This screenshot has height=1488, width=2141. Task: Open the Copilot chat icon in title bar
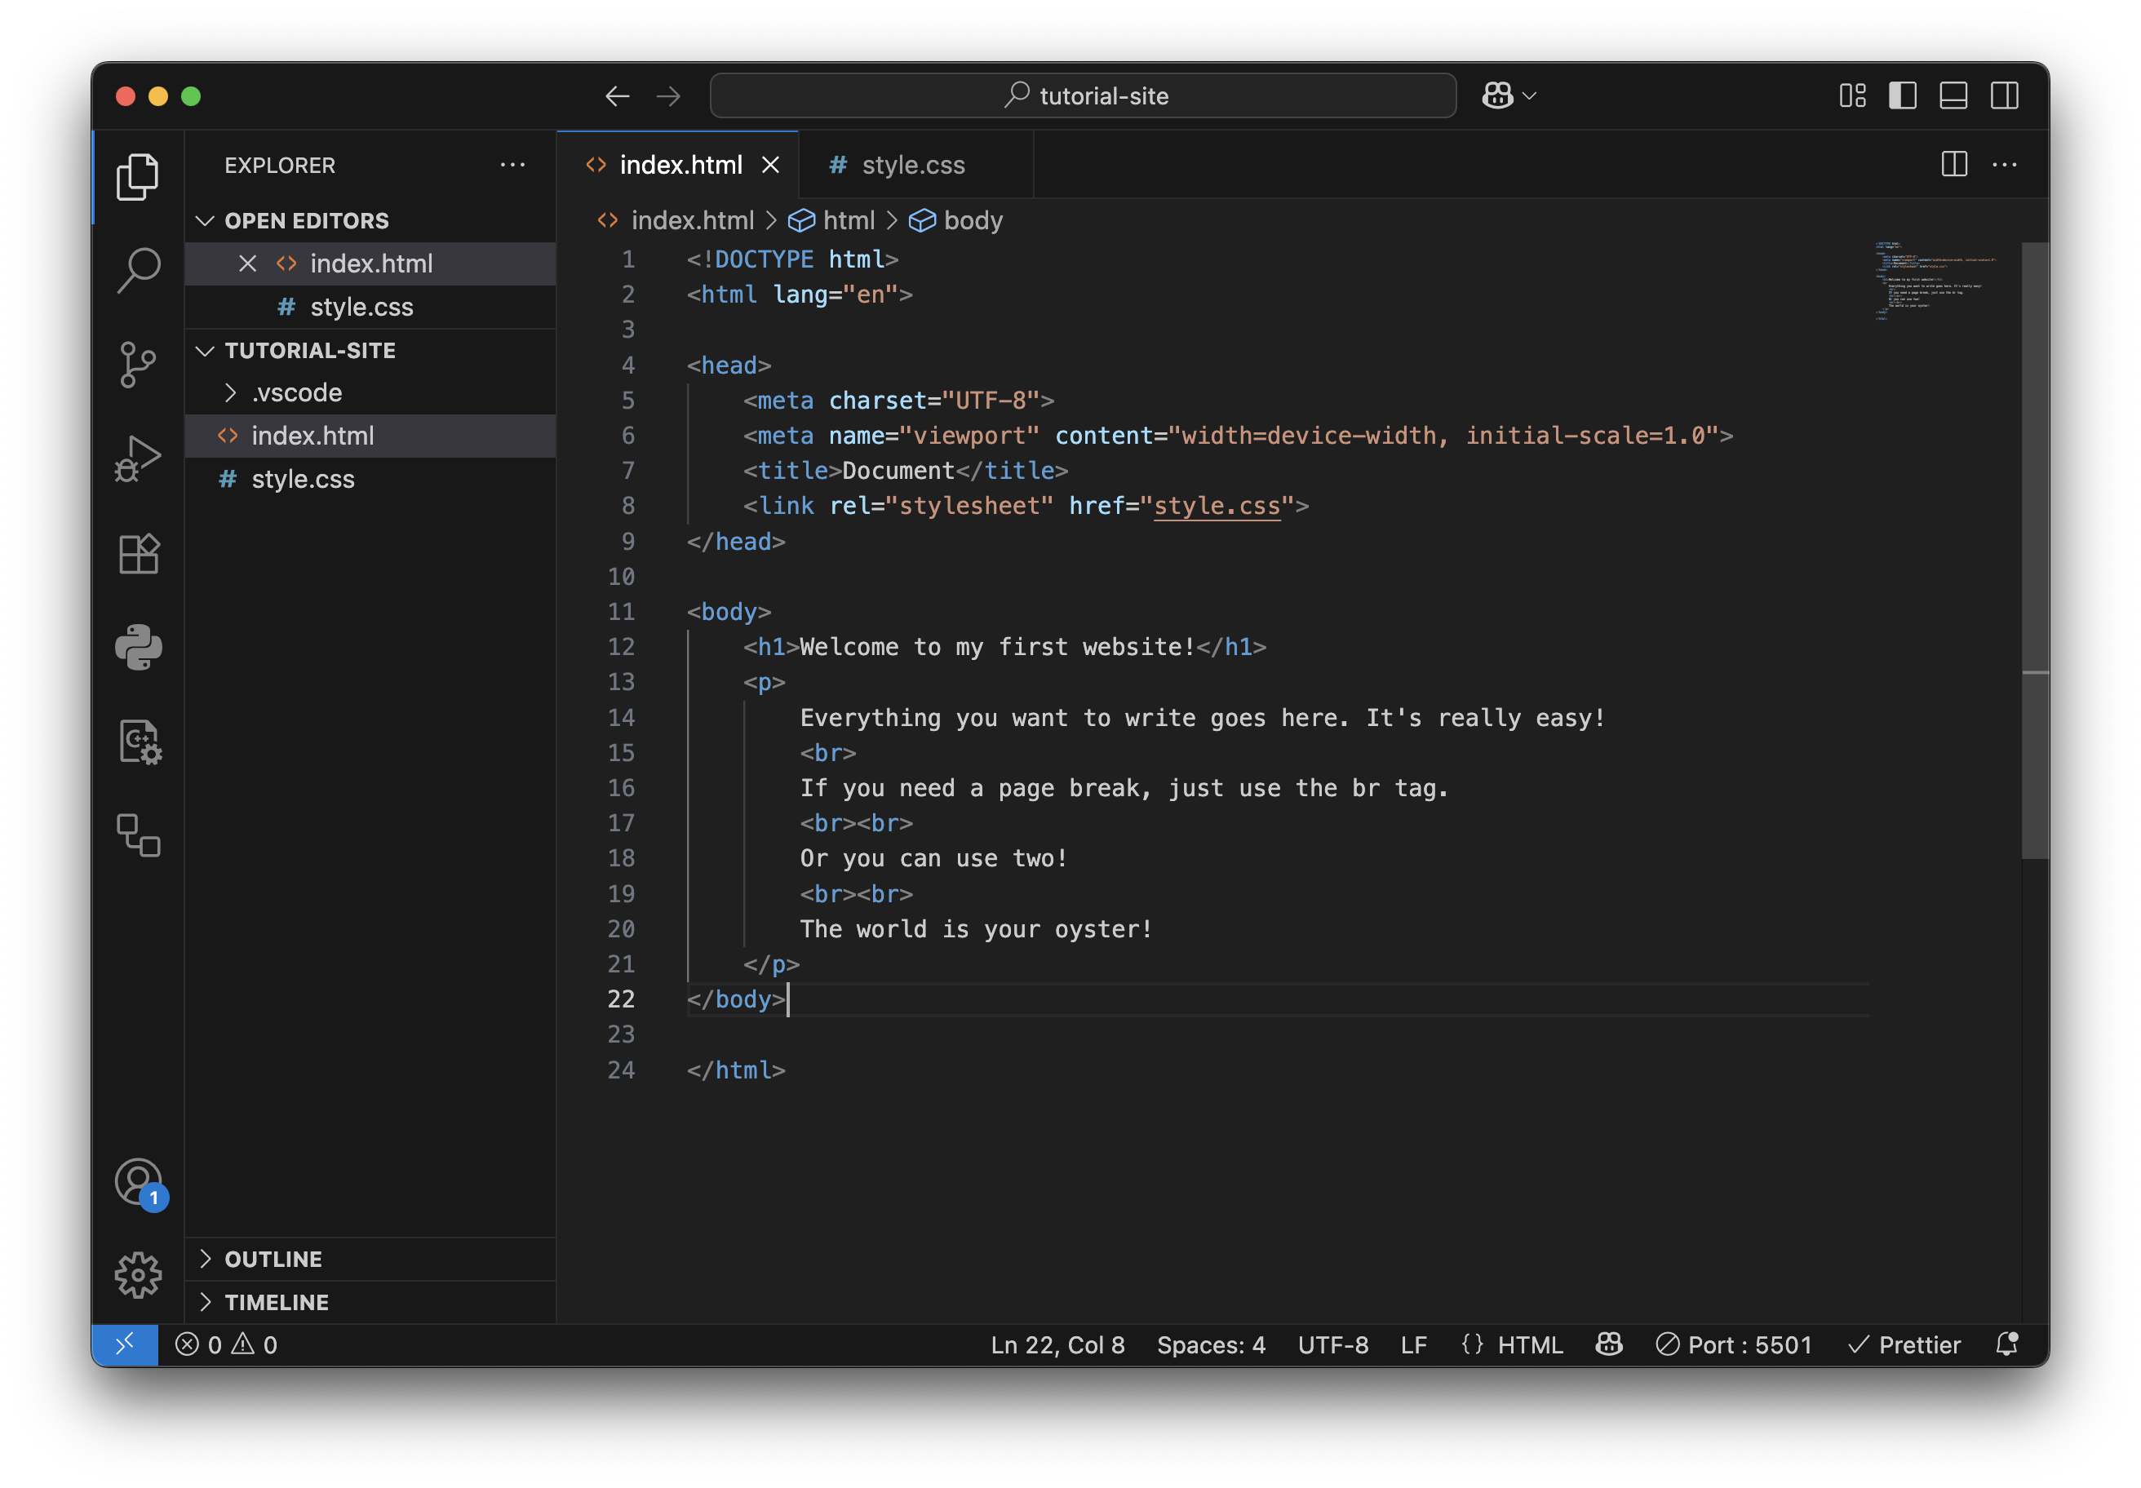click(1496, 96)
